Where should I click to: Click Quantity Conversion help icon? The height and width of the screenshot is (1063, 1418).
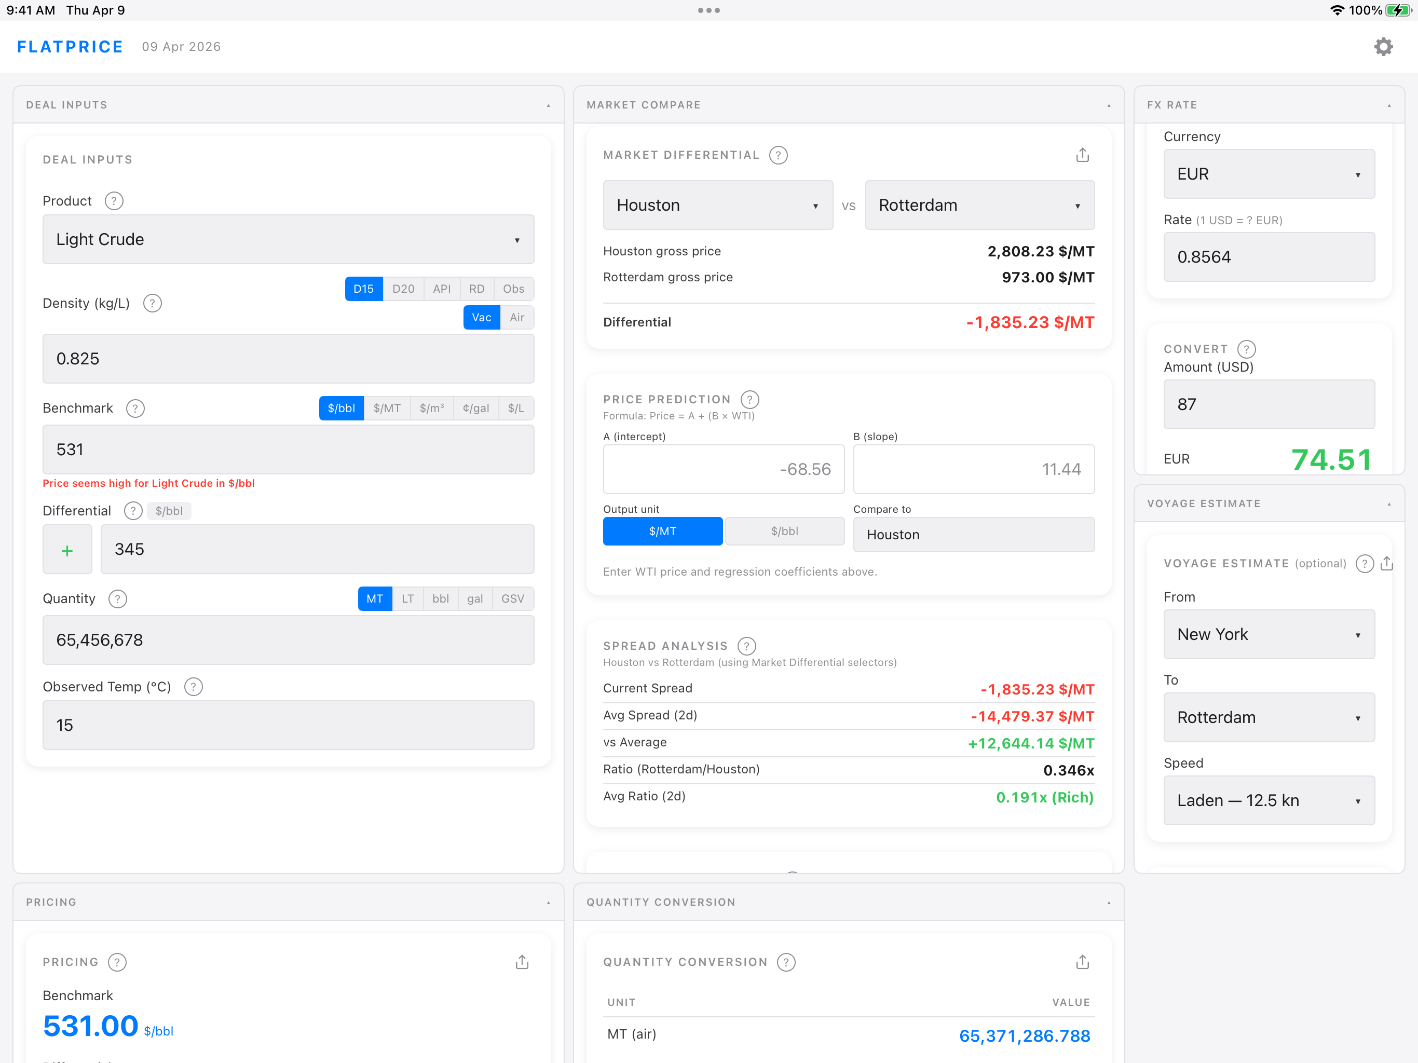click(x=786, y=962)
